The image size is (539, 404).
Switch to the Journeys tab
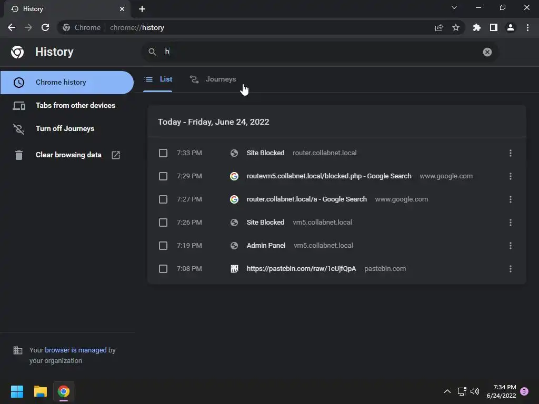213,79
